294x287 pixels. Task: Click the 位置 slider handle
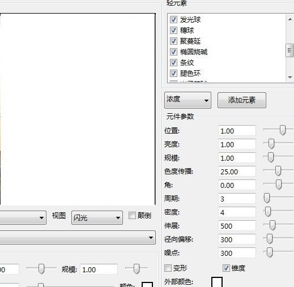(283, 130)
